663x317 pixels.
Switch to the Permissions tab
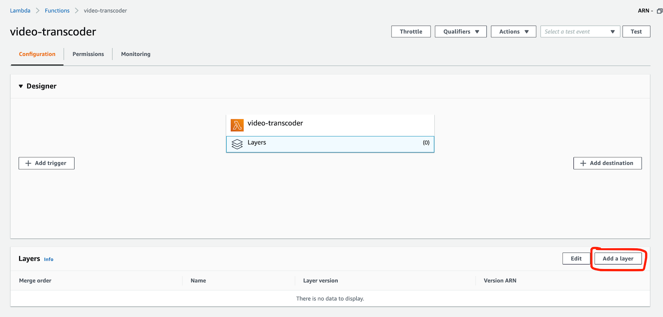(88, 54)
